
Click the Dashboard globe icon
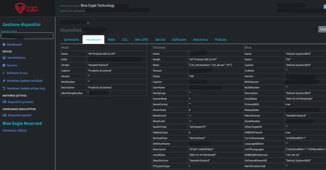click(x=4, y=45)
